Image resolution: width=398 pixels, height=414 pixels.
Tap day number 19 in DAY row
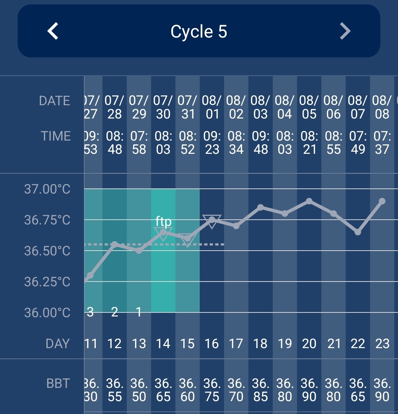pyautogui.click(x=285, y=344)
